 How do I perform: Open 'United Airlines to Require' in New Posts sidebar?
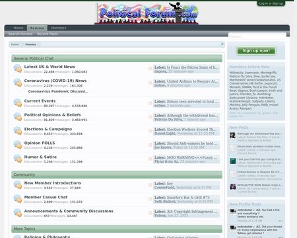tap(259, 172)
